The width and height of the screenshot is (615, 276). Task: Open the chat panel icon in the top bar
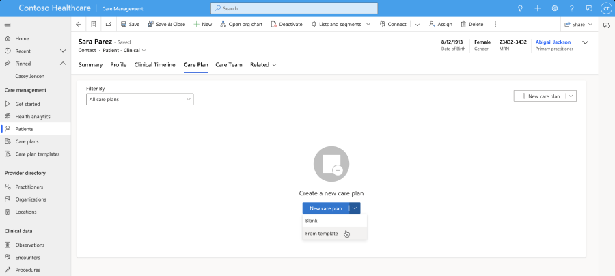(589, 8)
